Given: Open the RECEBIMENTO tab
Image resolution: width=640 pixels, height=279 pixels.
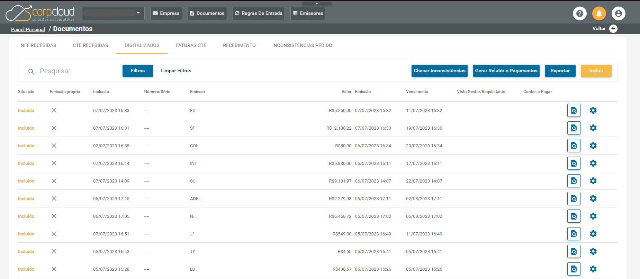Looking at the screenshot, I should click(239, 45).
